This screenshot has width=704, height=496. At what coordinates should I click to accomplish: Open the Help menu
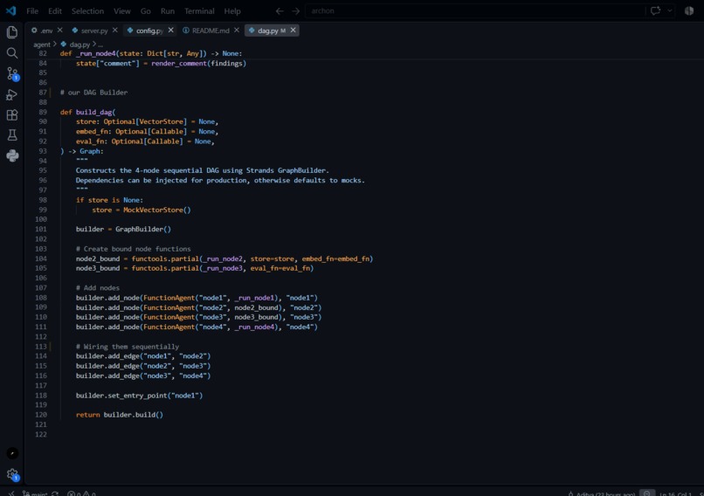tap(232, 11)
